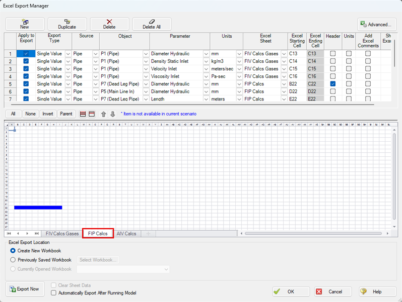Open the Help button

377,291
